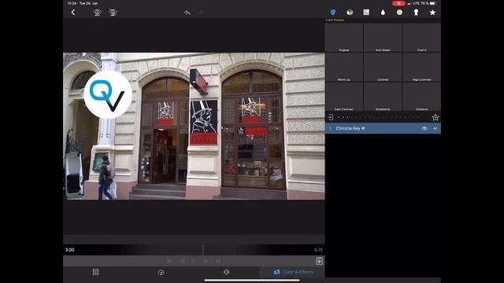Go back with the left chevron
This screenshot has width=504, height=283.
pos(73,13)
